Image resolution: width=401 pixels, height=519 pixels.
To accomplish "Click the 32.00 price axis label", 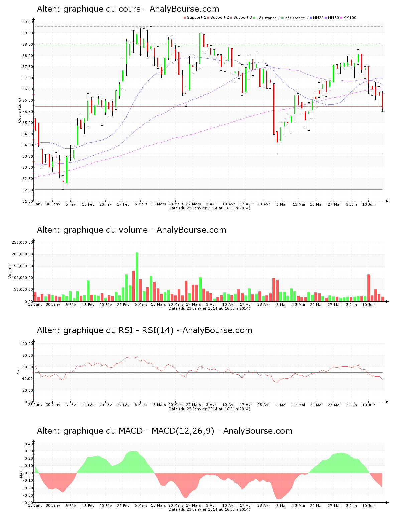I will point(28,190).
